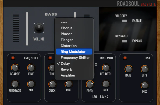Pick the blank dashed entry in menu
160x105 pixels.
(74, 22)
